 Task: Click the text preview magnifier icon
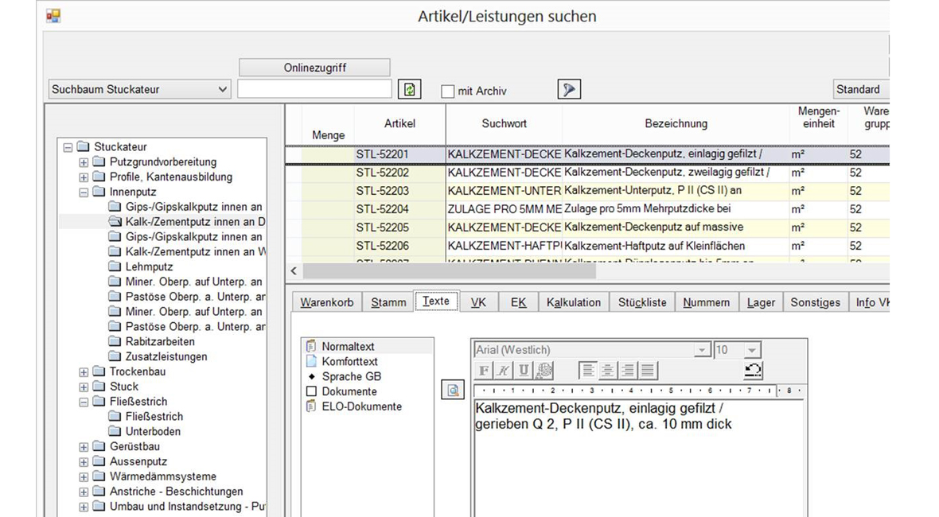pos(452,390)
